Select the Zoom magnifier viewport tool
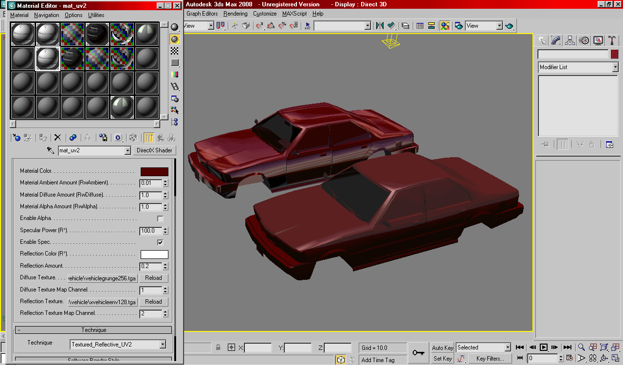This screenshot has width=623, height=365. pyautogui.click(x=581, y=347)
